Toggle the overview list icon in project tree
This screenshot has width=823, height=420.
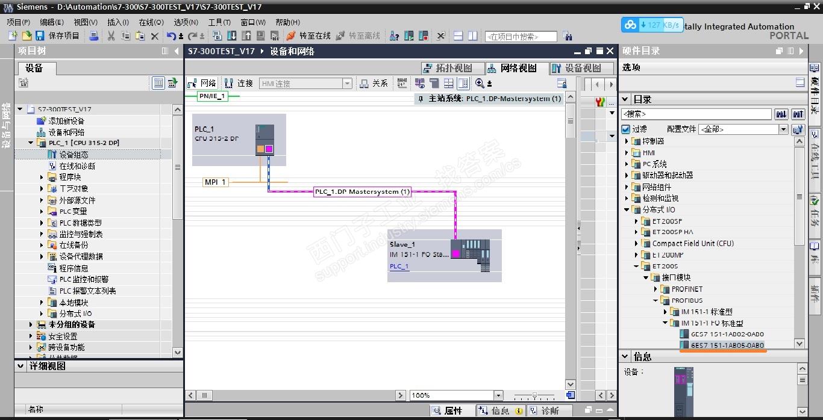[x=158, y=83]
